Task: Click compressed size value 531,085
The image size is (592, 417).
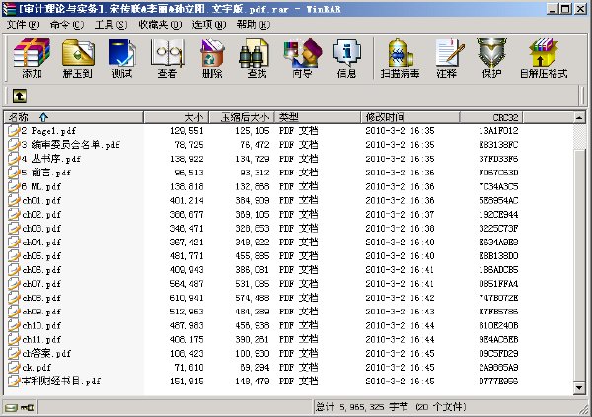Action: tap(253, 284)
